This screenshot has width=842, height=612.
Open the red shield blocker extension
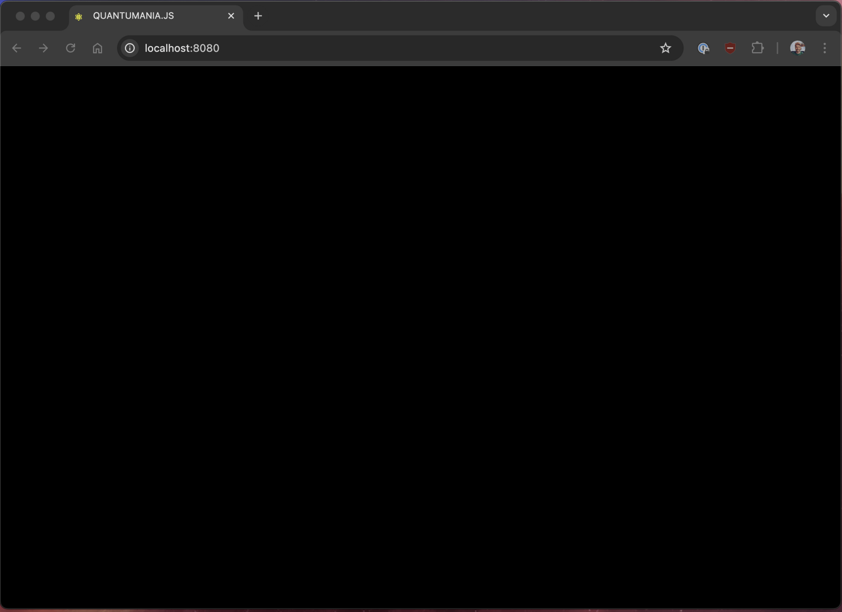coord(730,48)
